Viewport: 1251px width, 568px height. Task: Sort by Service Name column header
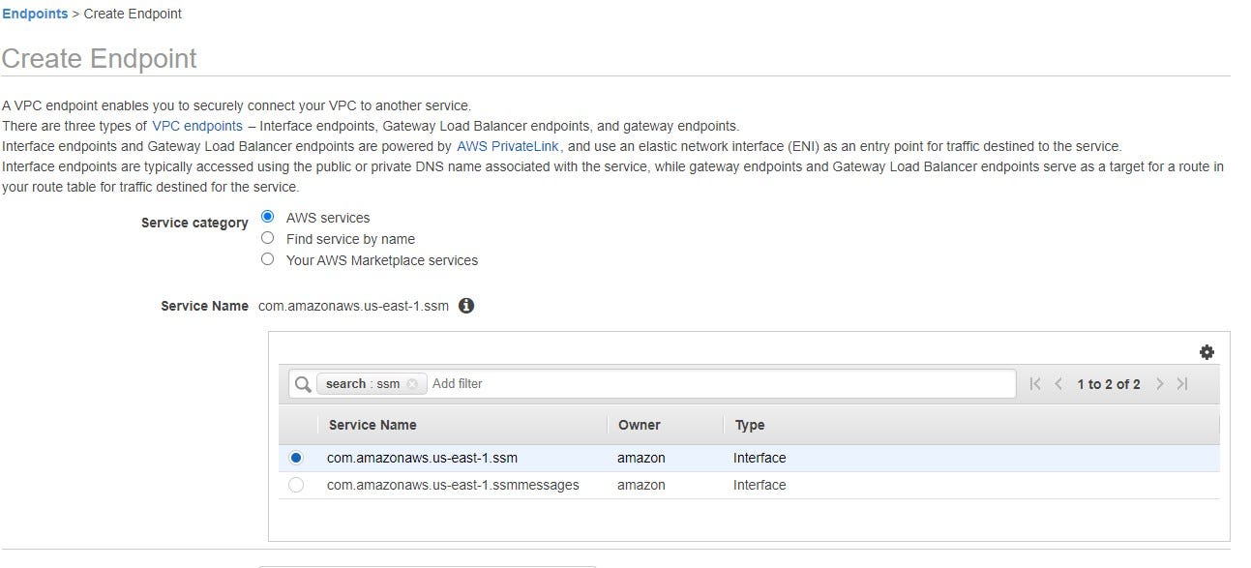click(x=372, y=425)
